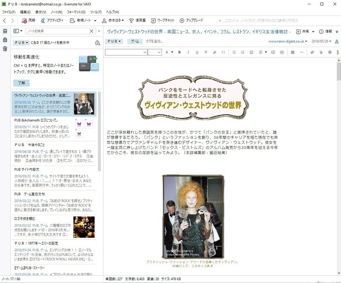The image size is (341, 283).
Task: Go forward with the right arrow
Action: (12, 20)
